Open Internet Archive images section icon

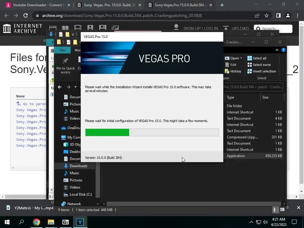click(115, 28)
